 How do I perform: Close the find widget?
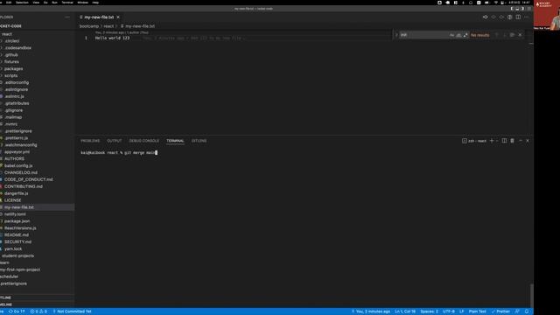coord(520,35)
